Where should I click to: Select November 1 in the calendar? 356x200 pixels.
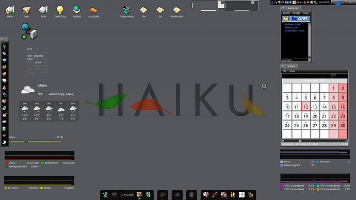[333, 88]
